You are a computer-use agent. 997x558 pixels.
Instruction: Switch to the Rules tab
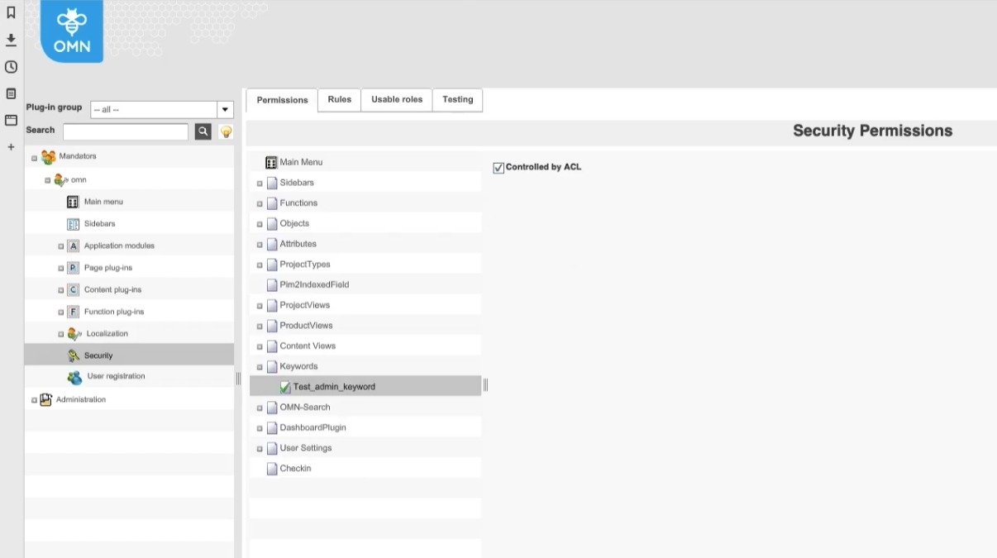(x=339, y=99)
